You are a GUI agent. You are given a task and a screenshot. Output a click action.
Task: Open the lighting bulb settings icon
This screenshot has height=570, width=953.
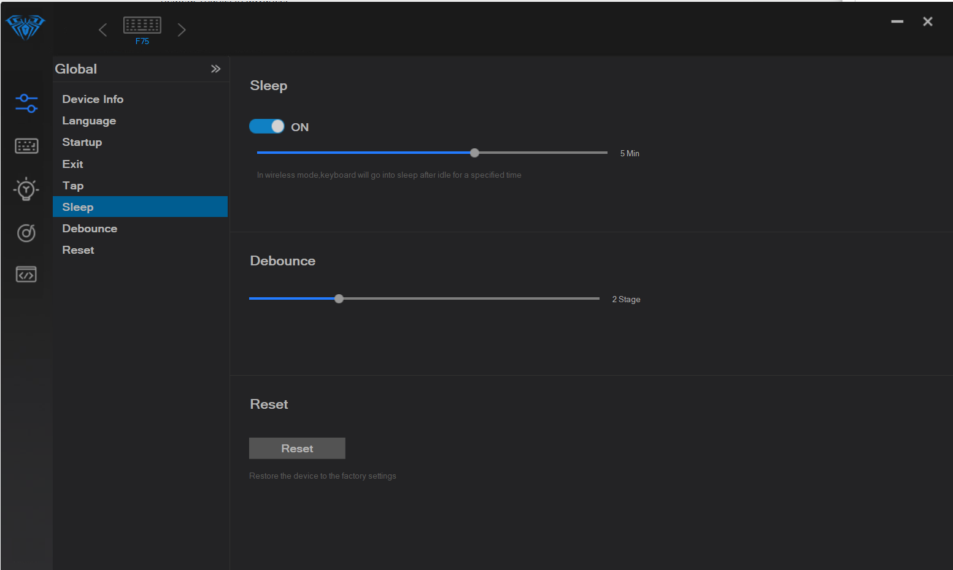tap(26, 189)
